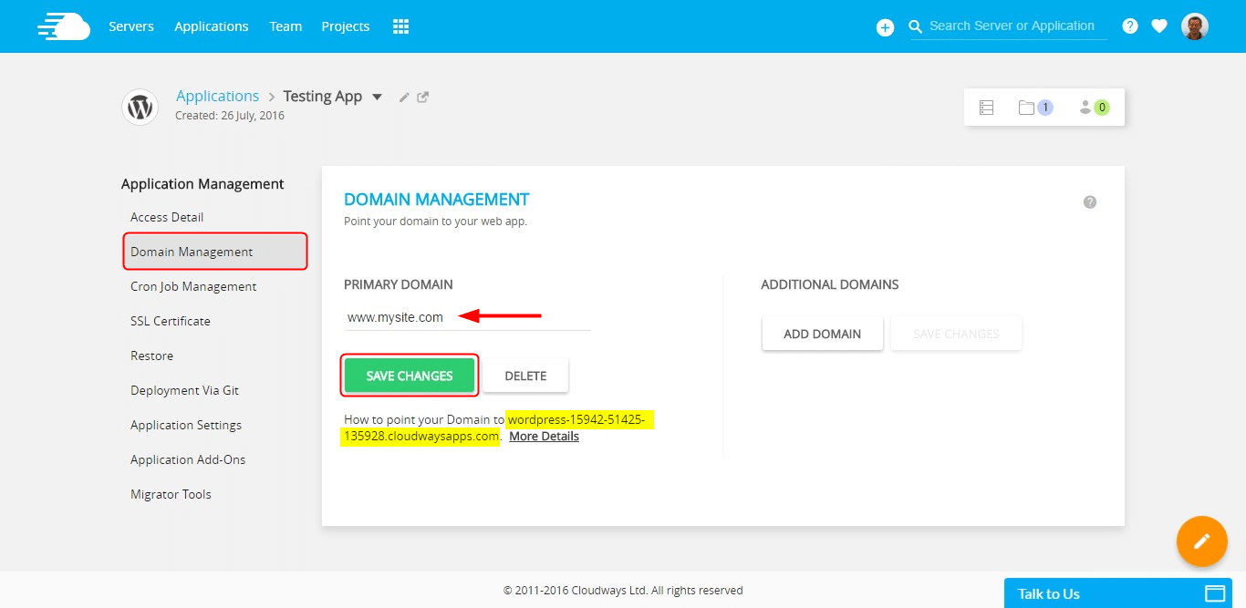Click the More Details link

(544, 437)
